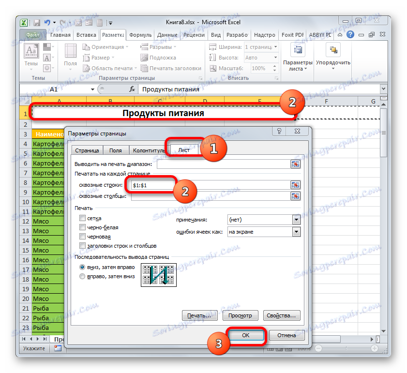Click the status bar macro record icon
This screenshot has height=373, width=407.
coord(58,348)
